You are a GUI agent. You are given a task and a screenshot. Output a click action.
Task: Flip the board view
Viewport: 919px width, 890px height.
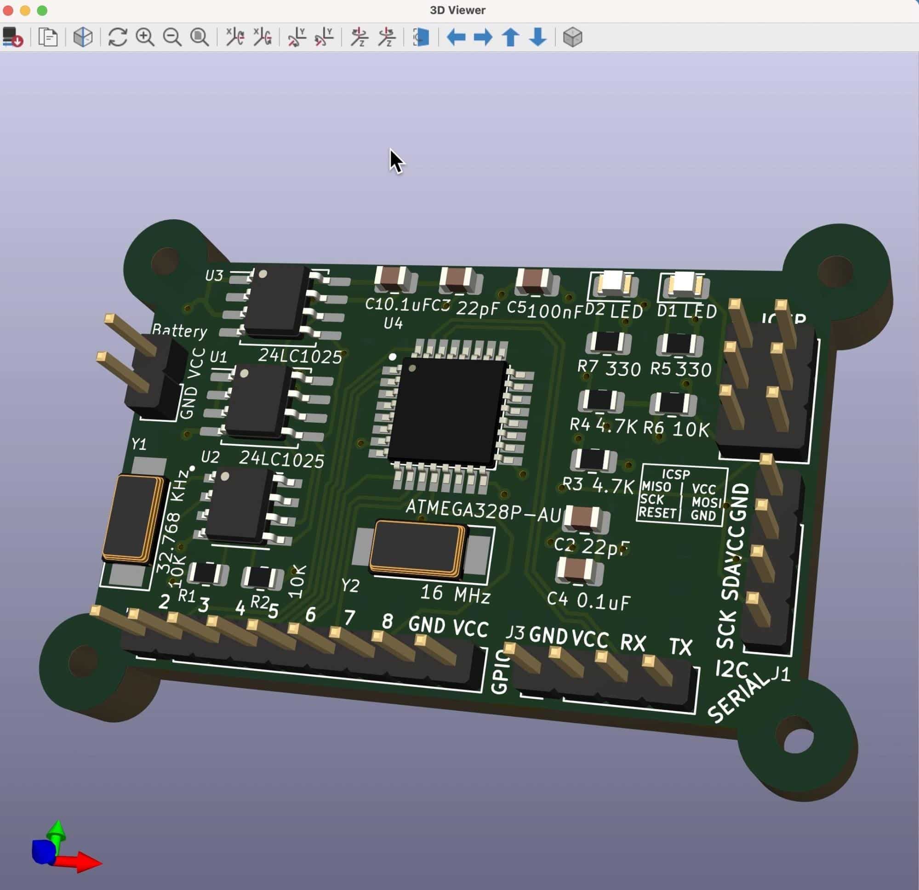421,37
